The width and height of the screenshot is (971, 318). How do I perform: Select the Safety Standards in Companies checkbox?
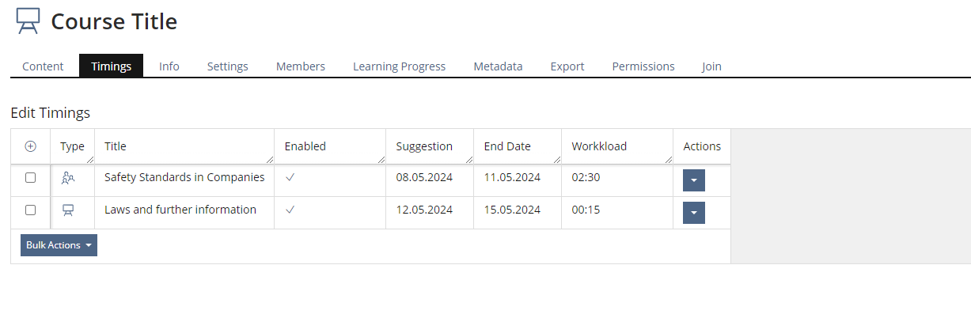point(31,178)
